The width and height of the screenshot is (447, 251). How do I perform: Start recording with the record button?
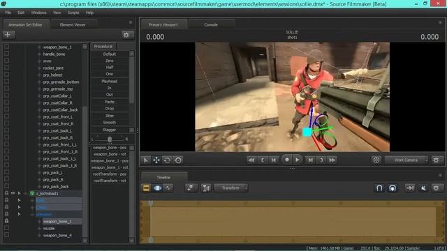pyautogui.click(x=287, y=160)
